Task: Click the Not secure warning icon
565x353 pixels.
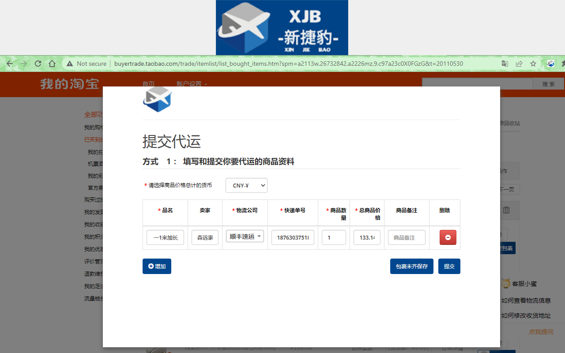Action: pyautogui.click(x=70, y=64)
